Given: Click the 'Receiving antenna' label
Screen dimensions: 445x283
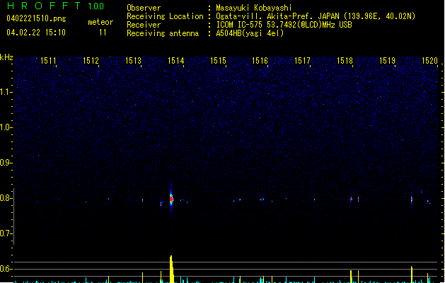Looking at the screenshot, I should click(163, 33).
